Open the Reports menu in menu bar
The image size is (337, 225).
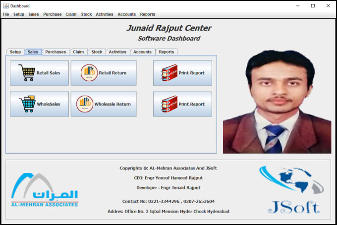click(147, 14)
